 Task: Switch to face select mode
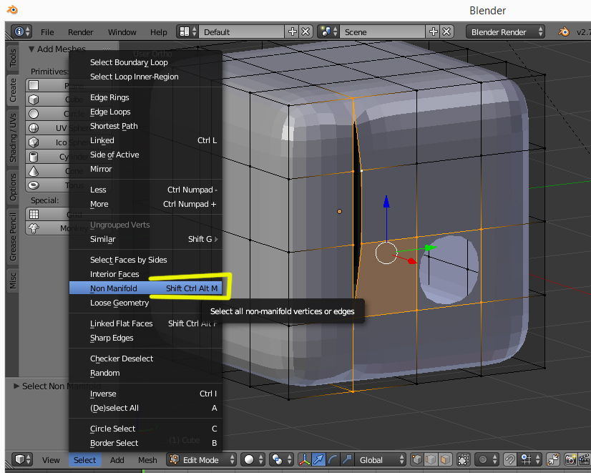click(445, 459)
